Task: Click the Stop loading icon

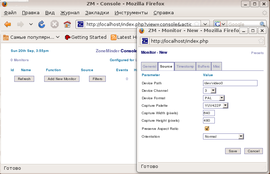Action: point(54,24)
